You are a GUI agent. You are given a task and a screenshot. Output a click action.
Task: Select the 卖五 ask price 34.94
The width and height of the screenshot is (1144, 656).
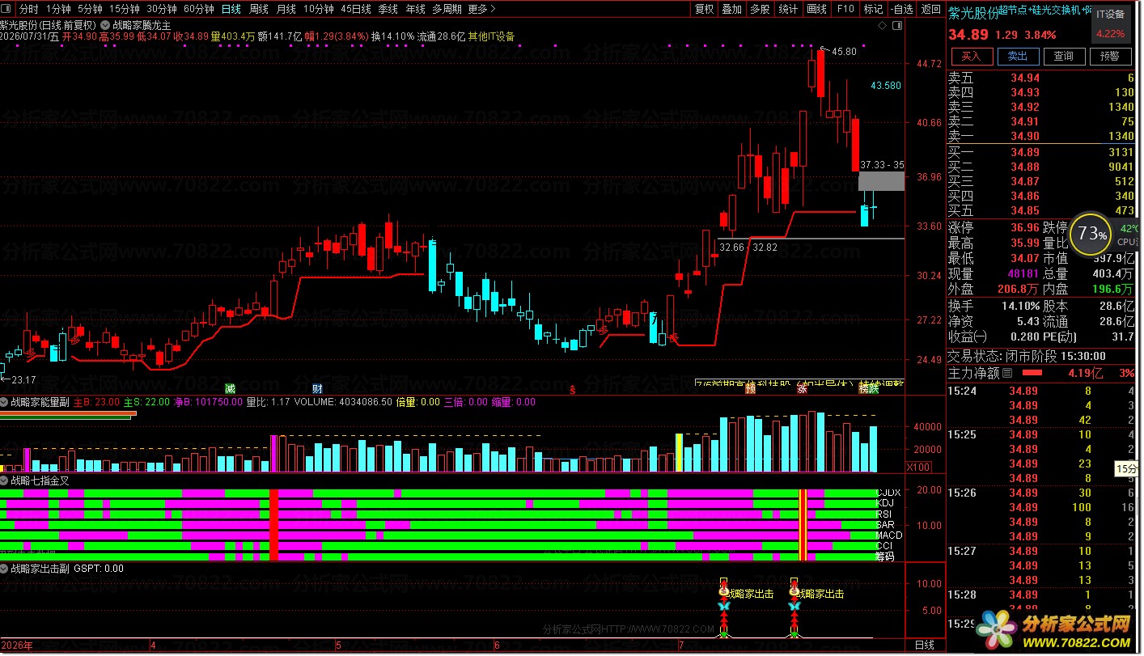tap(1025, 78)
